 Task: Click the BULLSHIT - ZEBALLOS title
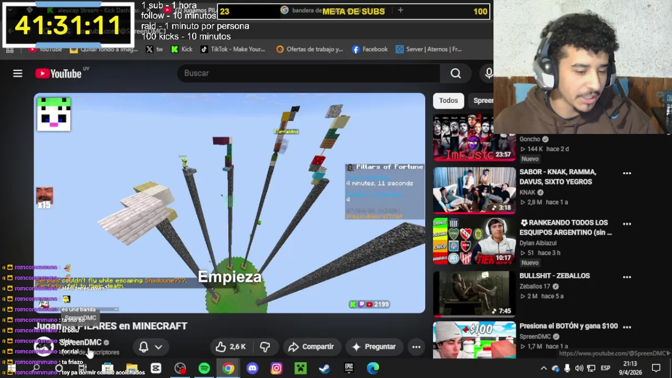[x=554, y=276]
